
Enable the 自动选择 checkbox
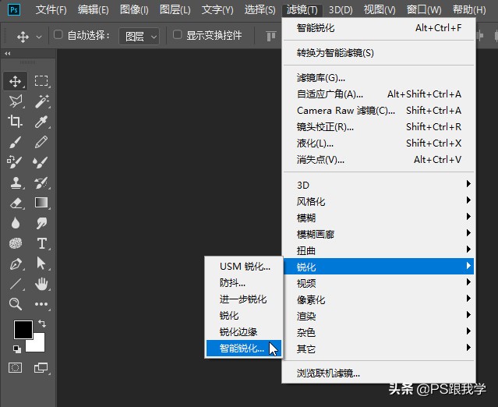58,34
